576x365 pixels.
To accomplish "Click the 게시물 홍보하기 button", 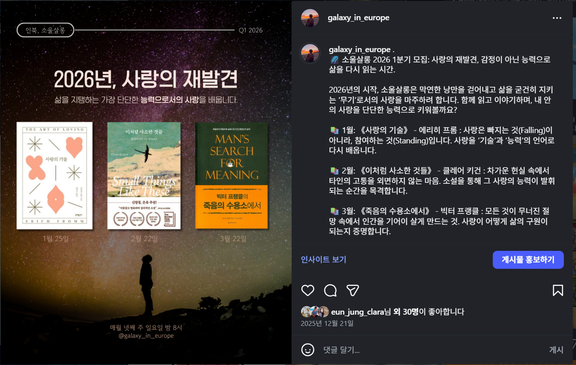I will tap(528, 260).
